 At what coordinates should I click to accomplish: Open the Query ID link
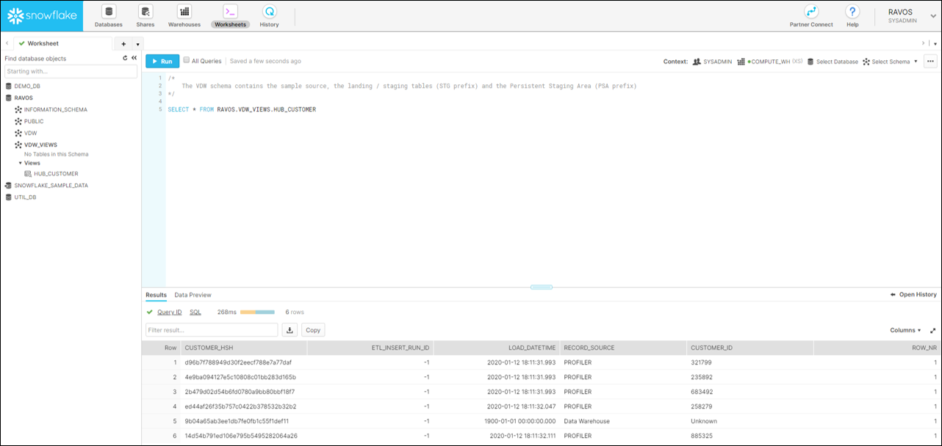coord(170,311)
